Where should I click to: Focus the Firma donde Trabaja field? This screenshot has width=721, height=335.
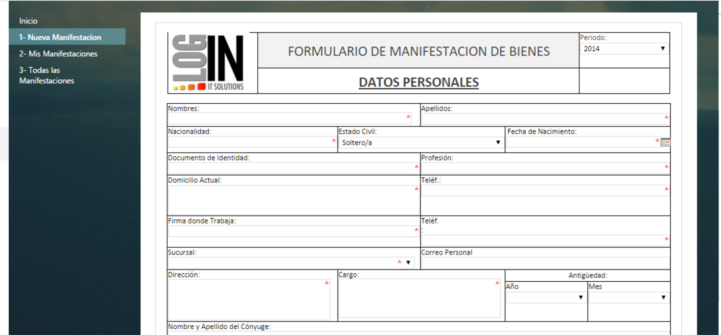click(x=294, y=231)
